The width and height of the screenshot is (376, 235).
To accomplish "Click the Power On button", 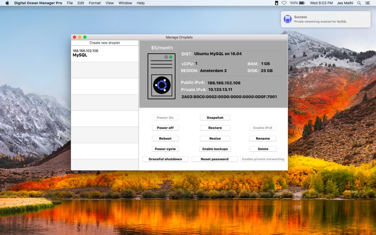I will (x=165, y=118).
